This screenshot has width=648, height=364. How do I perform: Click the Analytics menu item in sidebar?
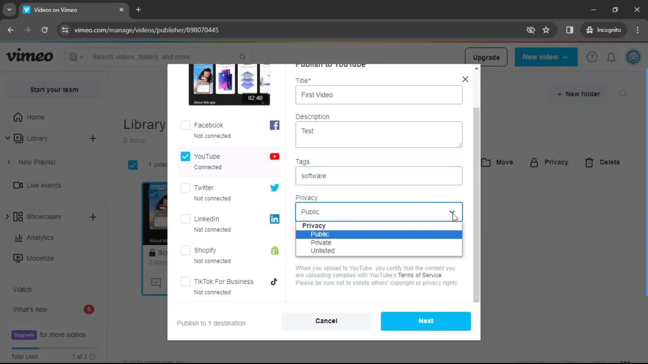coord(39,237)
